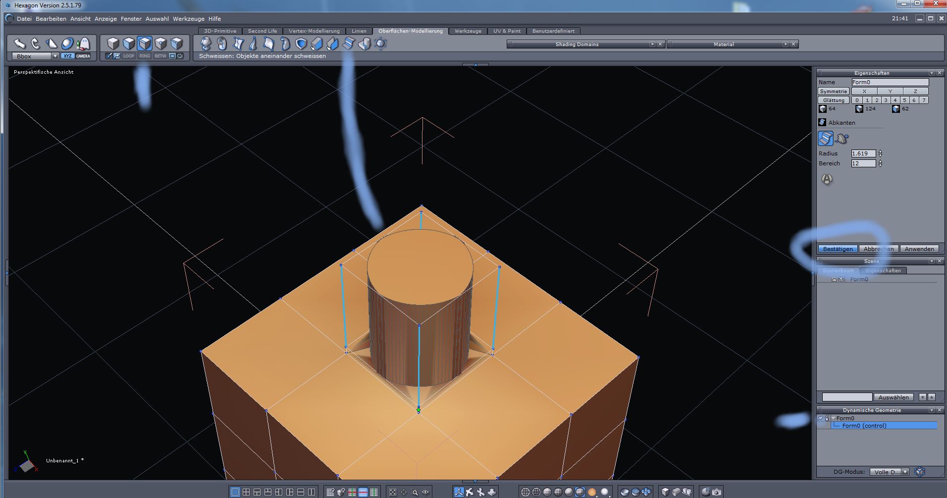Select the orange smooth shading sphere
The width and height of the screenshot is (947, 498).
point(591,492)
